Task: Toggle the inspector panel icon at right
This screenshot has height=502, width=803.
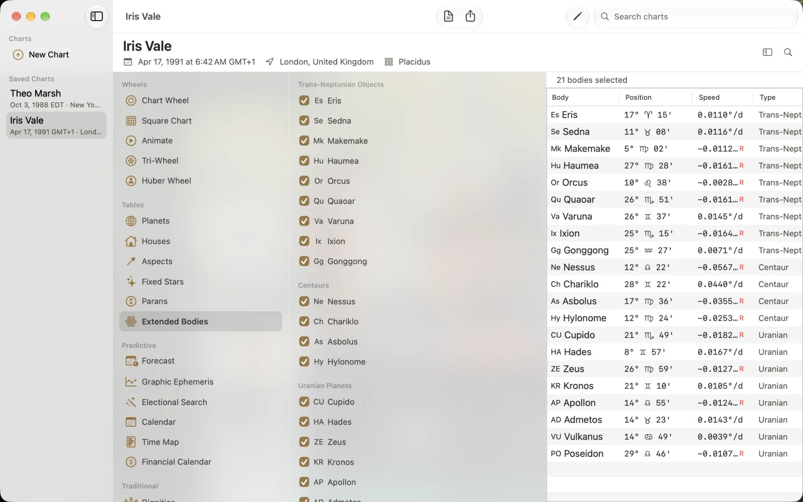Action: (x=767, y=52)
